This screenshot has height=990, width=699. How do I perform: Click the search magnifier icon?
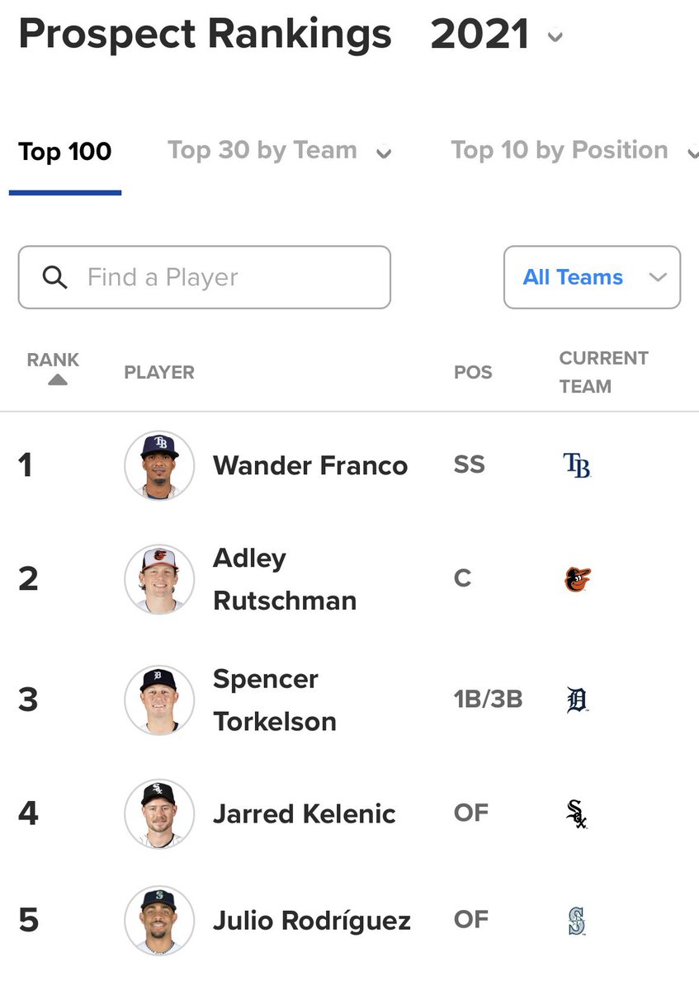pos(54,277)
